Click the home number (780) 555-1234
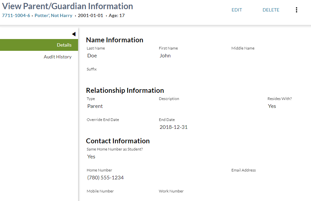311x201 pixels. click(105, 178)
